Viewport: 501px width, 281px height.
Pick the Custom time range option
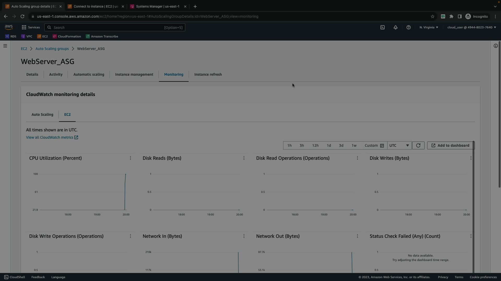tap(374, 145)
